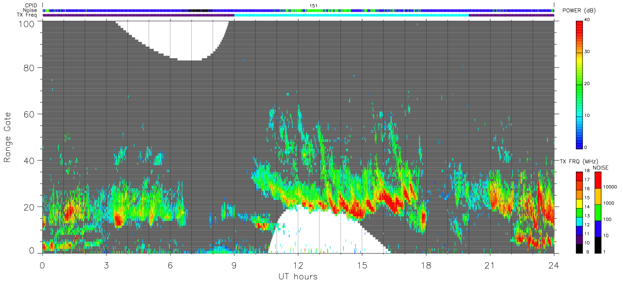
Task: Click the NOISE legend title
Action: point(601,168)
